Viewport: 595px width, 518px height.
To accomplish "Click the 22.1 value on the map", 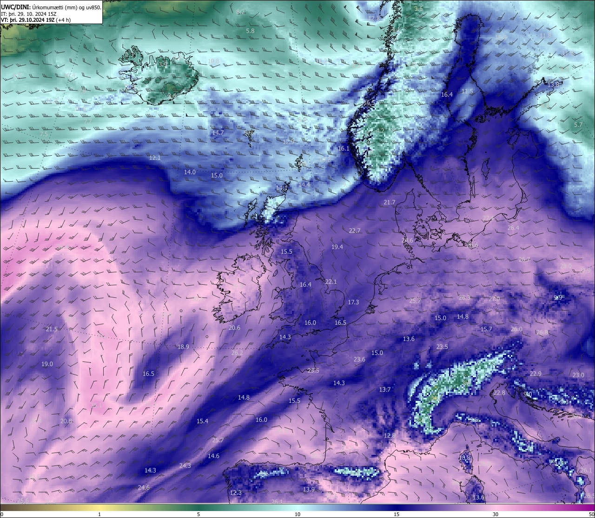I will point(331,282).
